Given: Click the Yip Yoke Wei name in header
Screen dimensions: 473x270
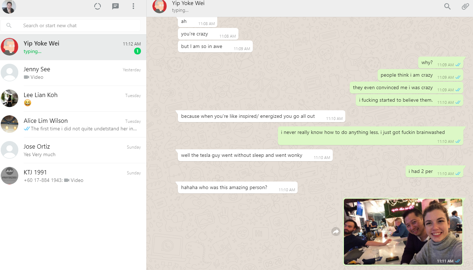Looking at the screenshot, I should tap(188, 4).
